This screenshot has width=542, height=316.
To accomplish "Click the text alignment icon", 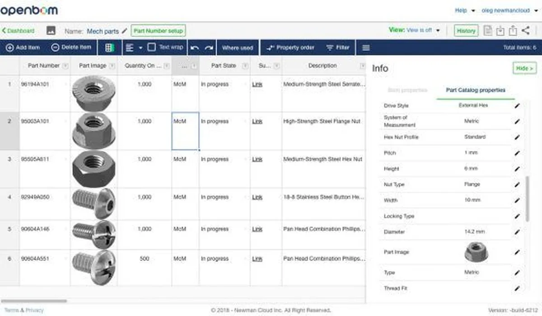I will [130, 47].
